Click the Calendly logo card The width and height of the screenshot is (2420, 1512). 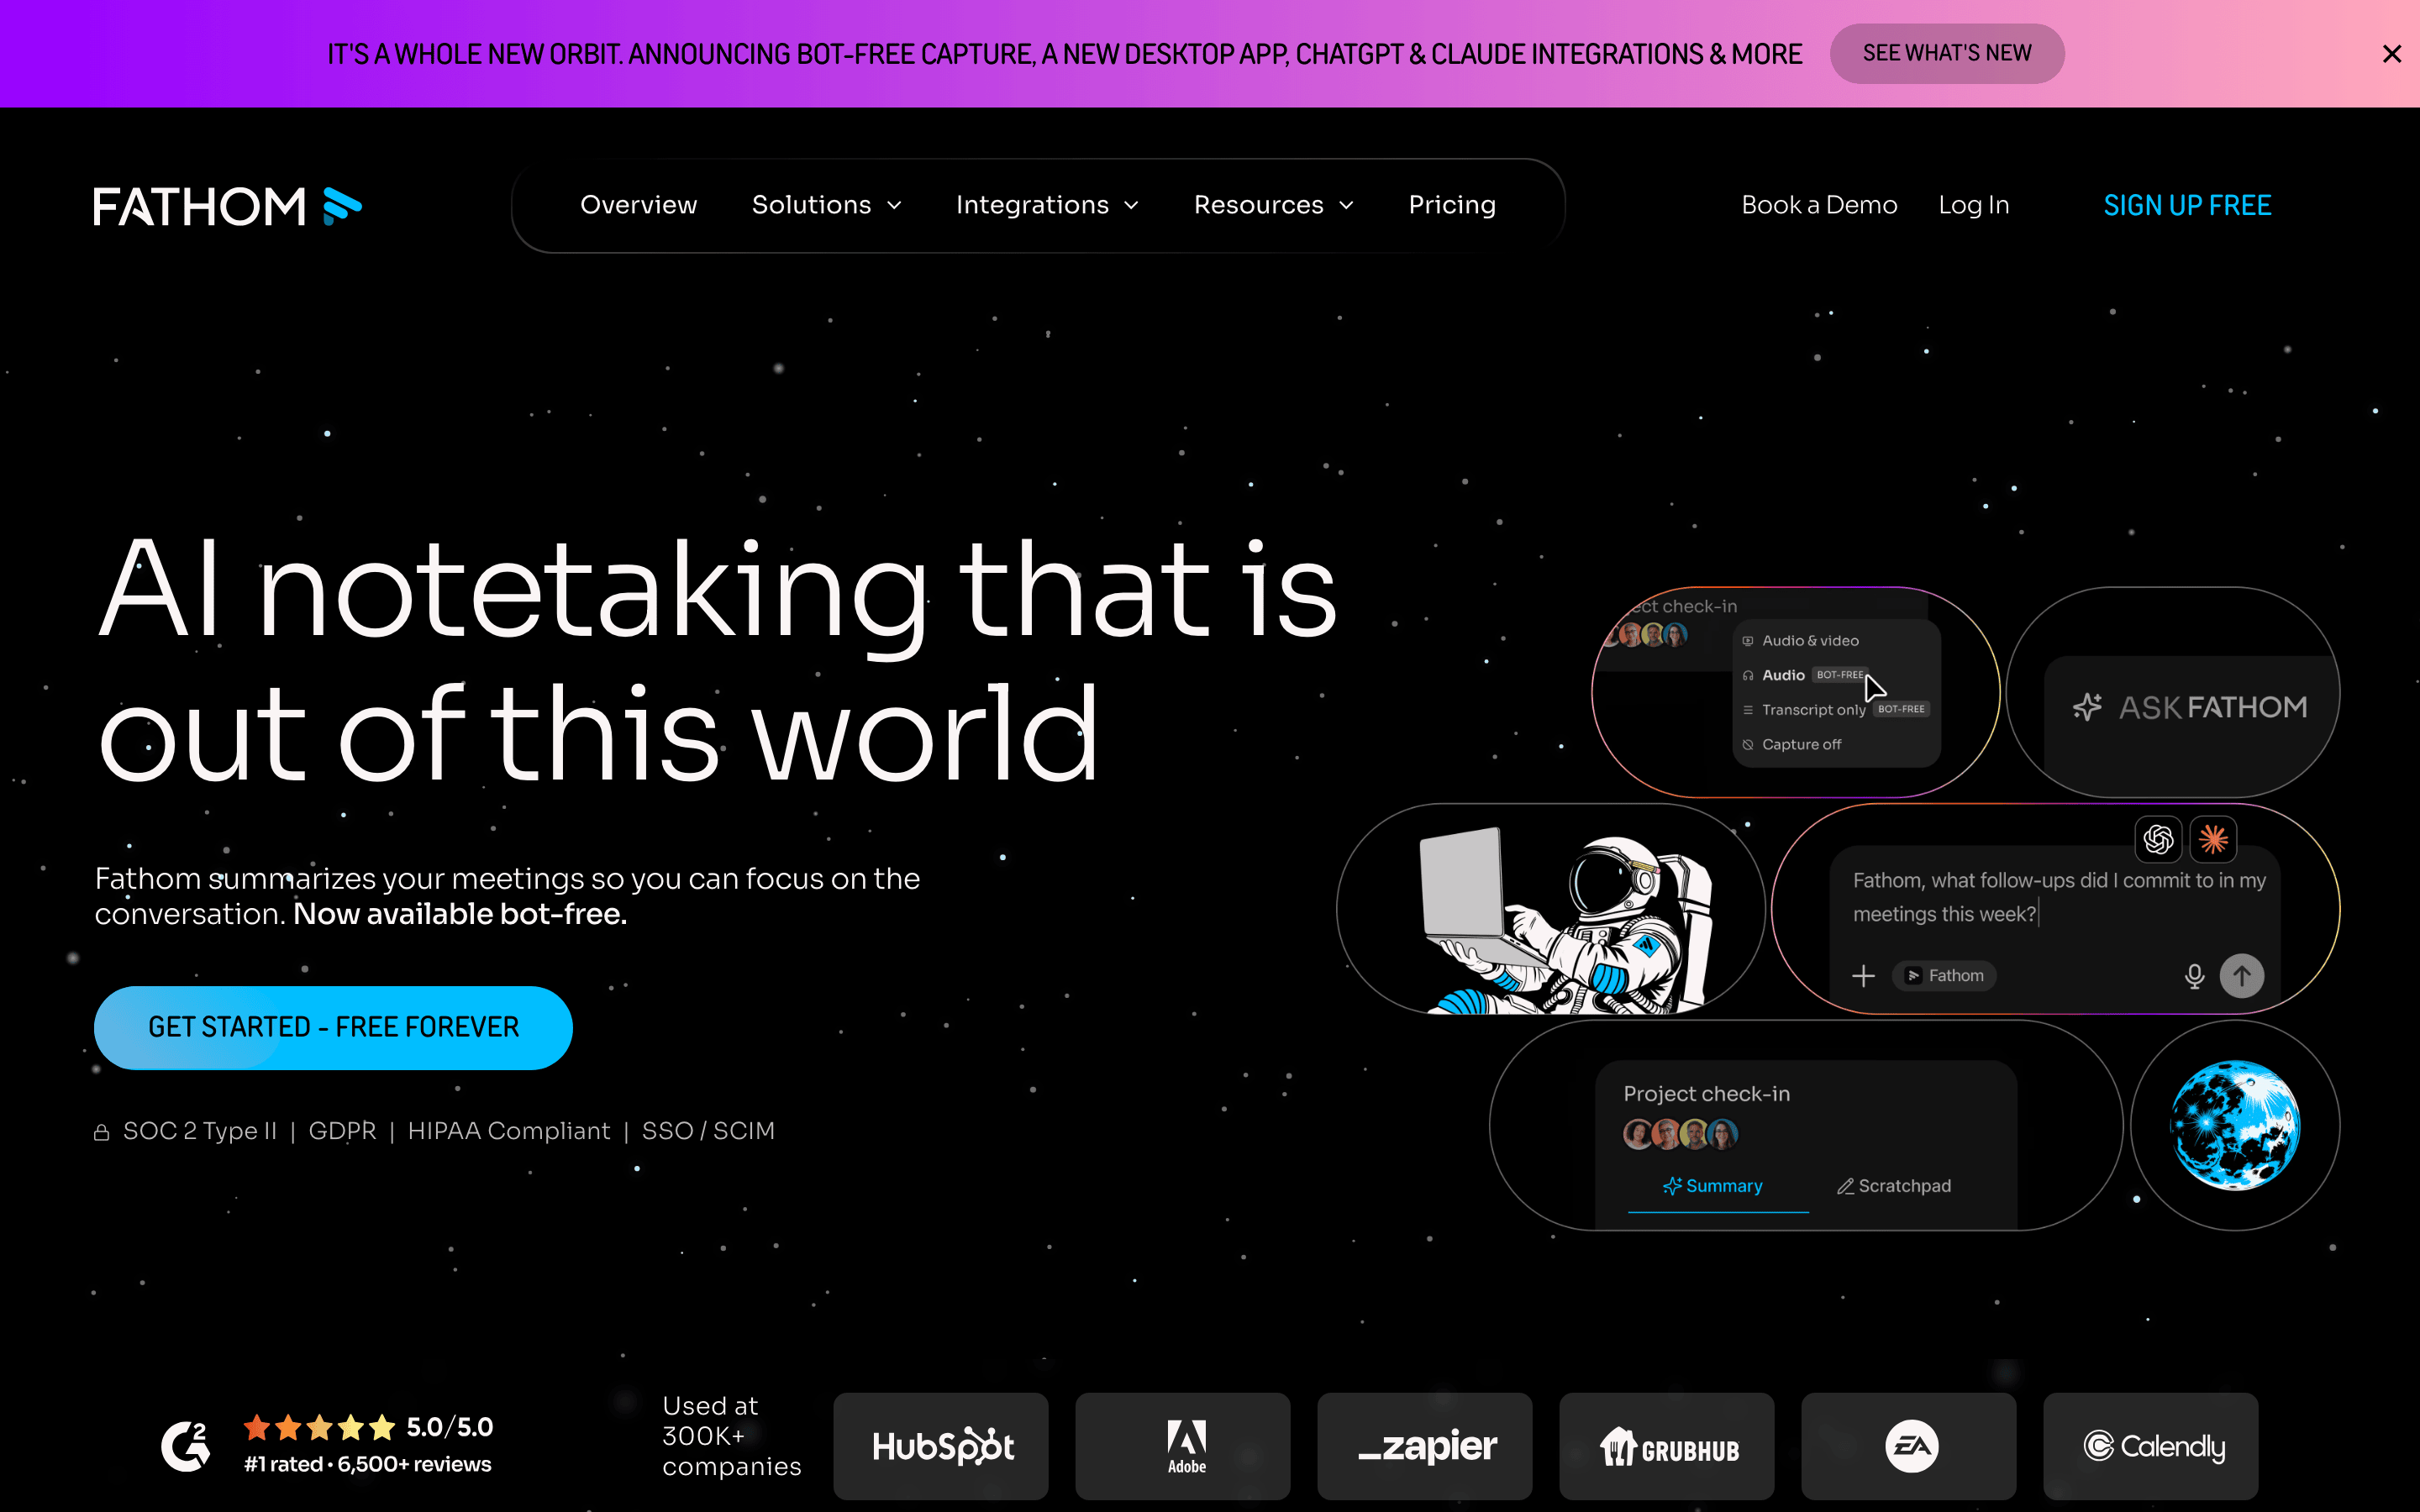point(2151,1446)
